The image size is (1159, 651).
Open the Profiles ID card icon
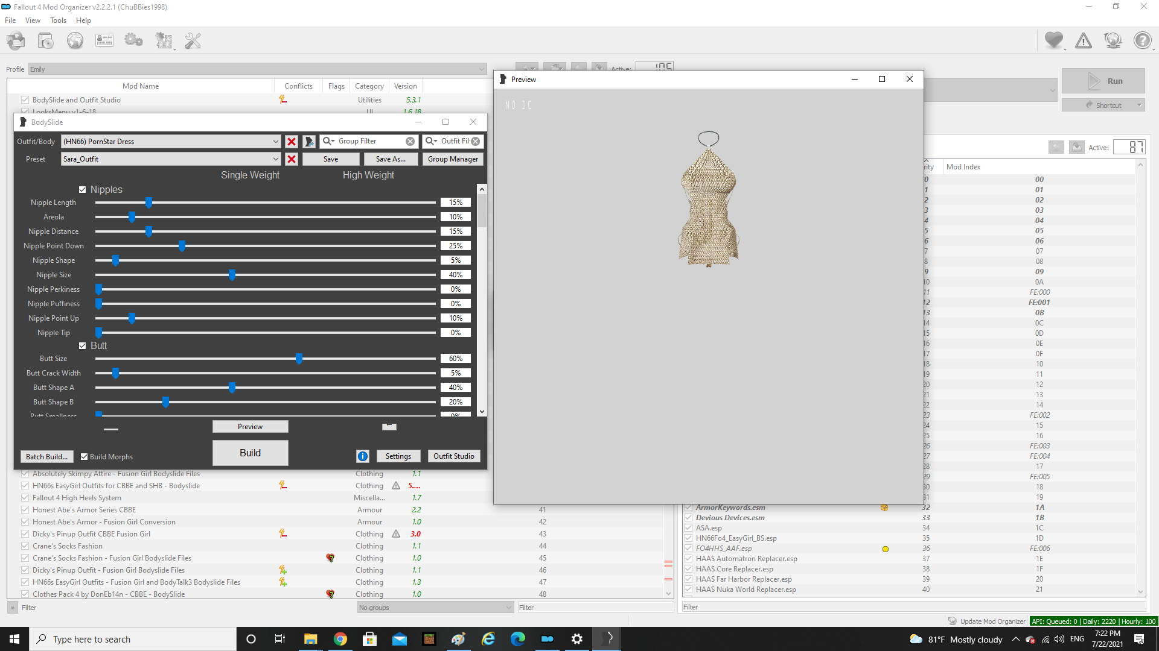104,41
